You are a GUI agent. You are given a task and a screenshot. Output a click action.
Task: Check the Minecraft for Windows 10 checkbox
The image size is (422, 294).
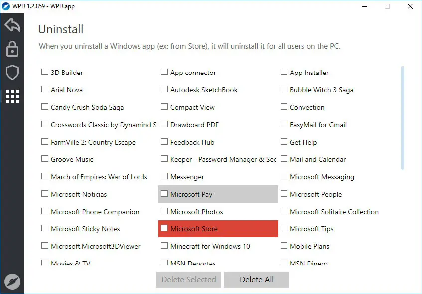click(x=164, y=246)
